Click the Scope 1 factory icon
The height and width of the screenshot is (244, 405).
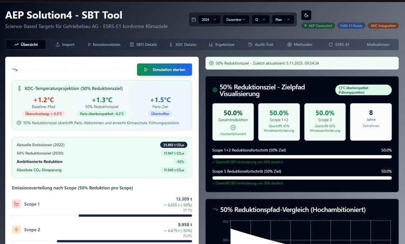point(16,204)
